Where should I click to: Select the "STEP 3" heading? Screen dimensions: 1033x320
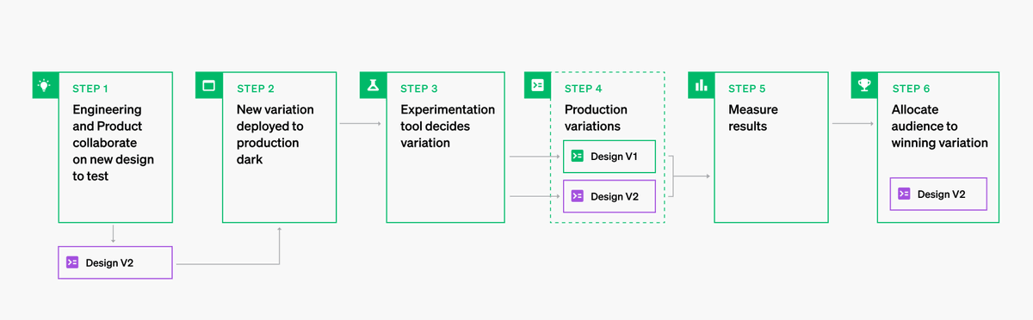(419, 89)
